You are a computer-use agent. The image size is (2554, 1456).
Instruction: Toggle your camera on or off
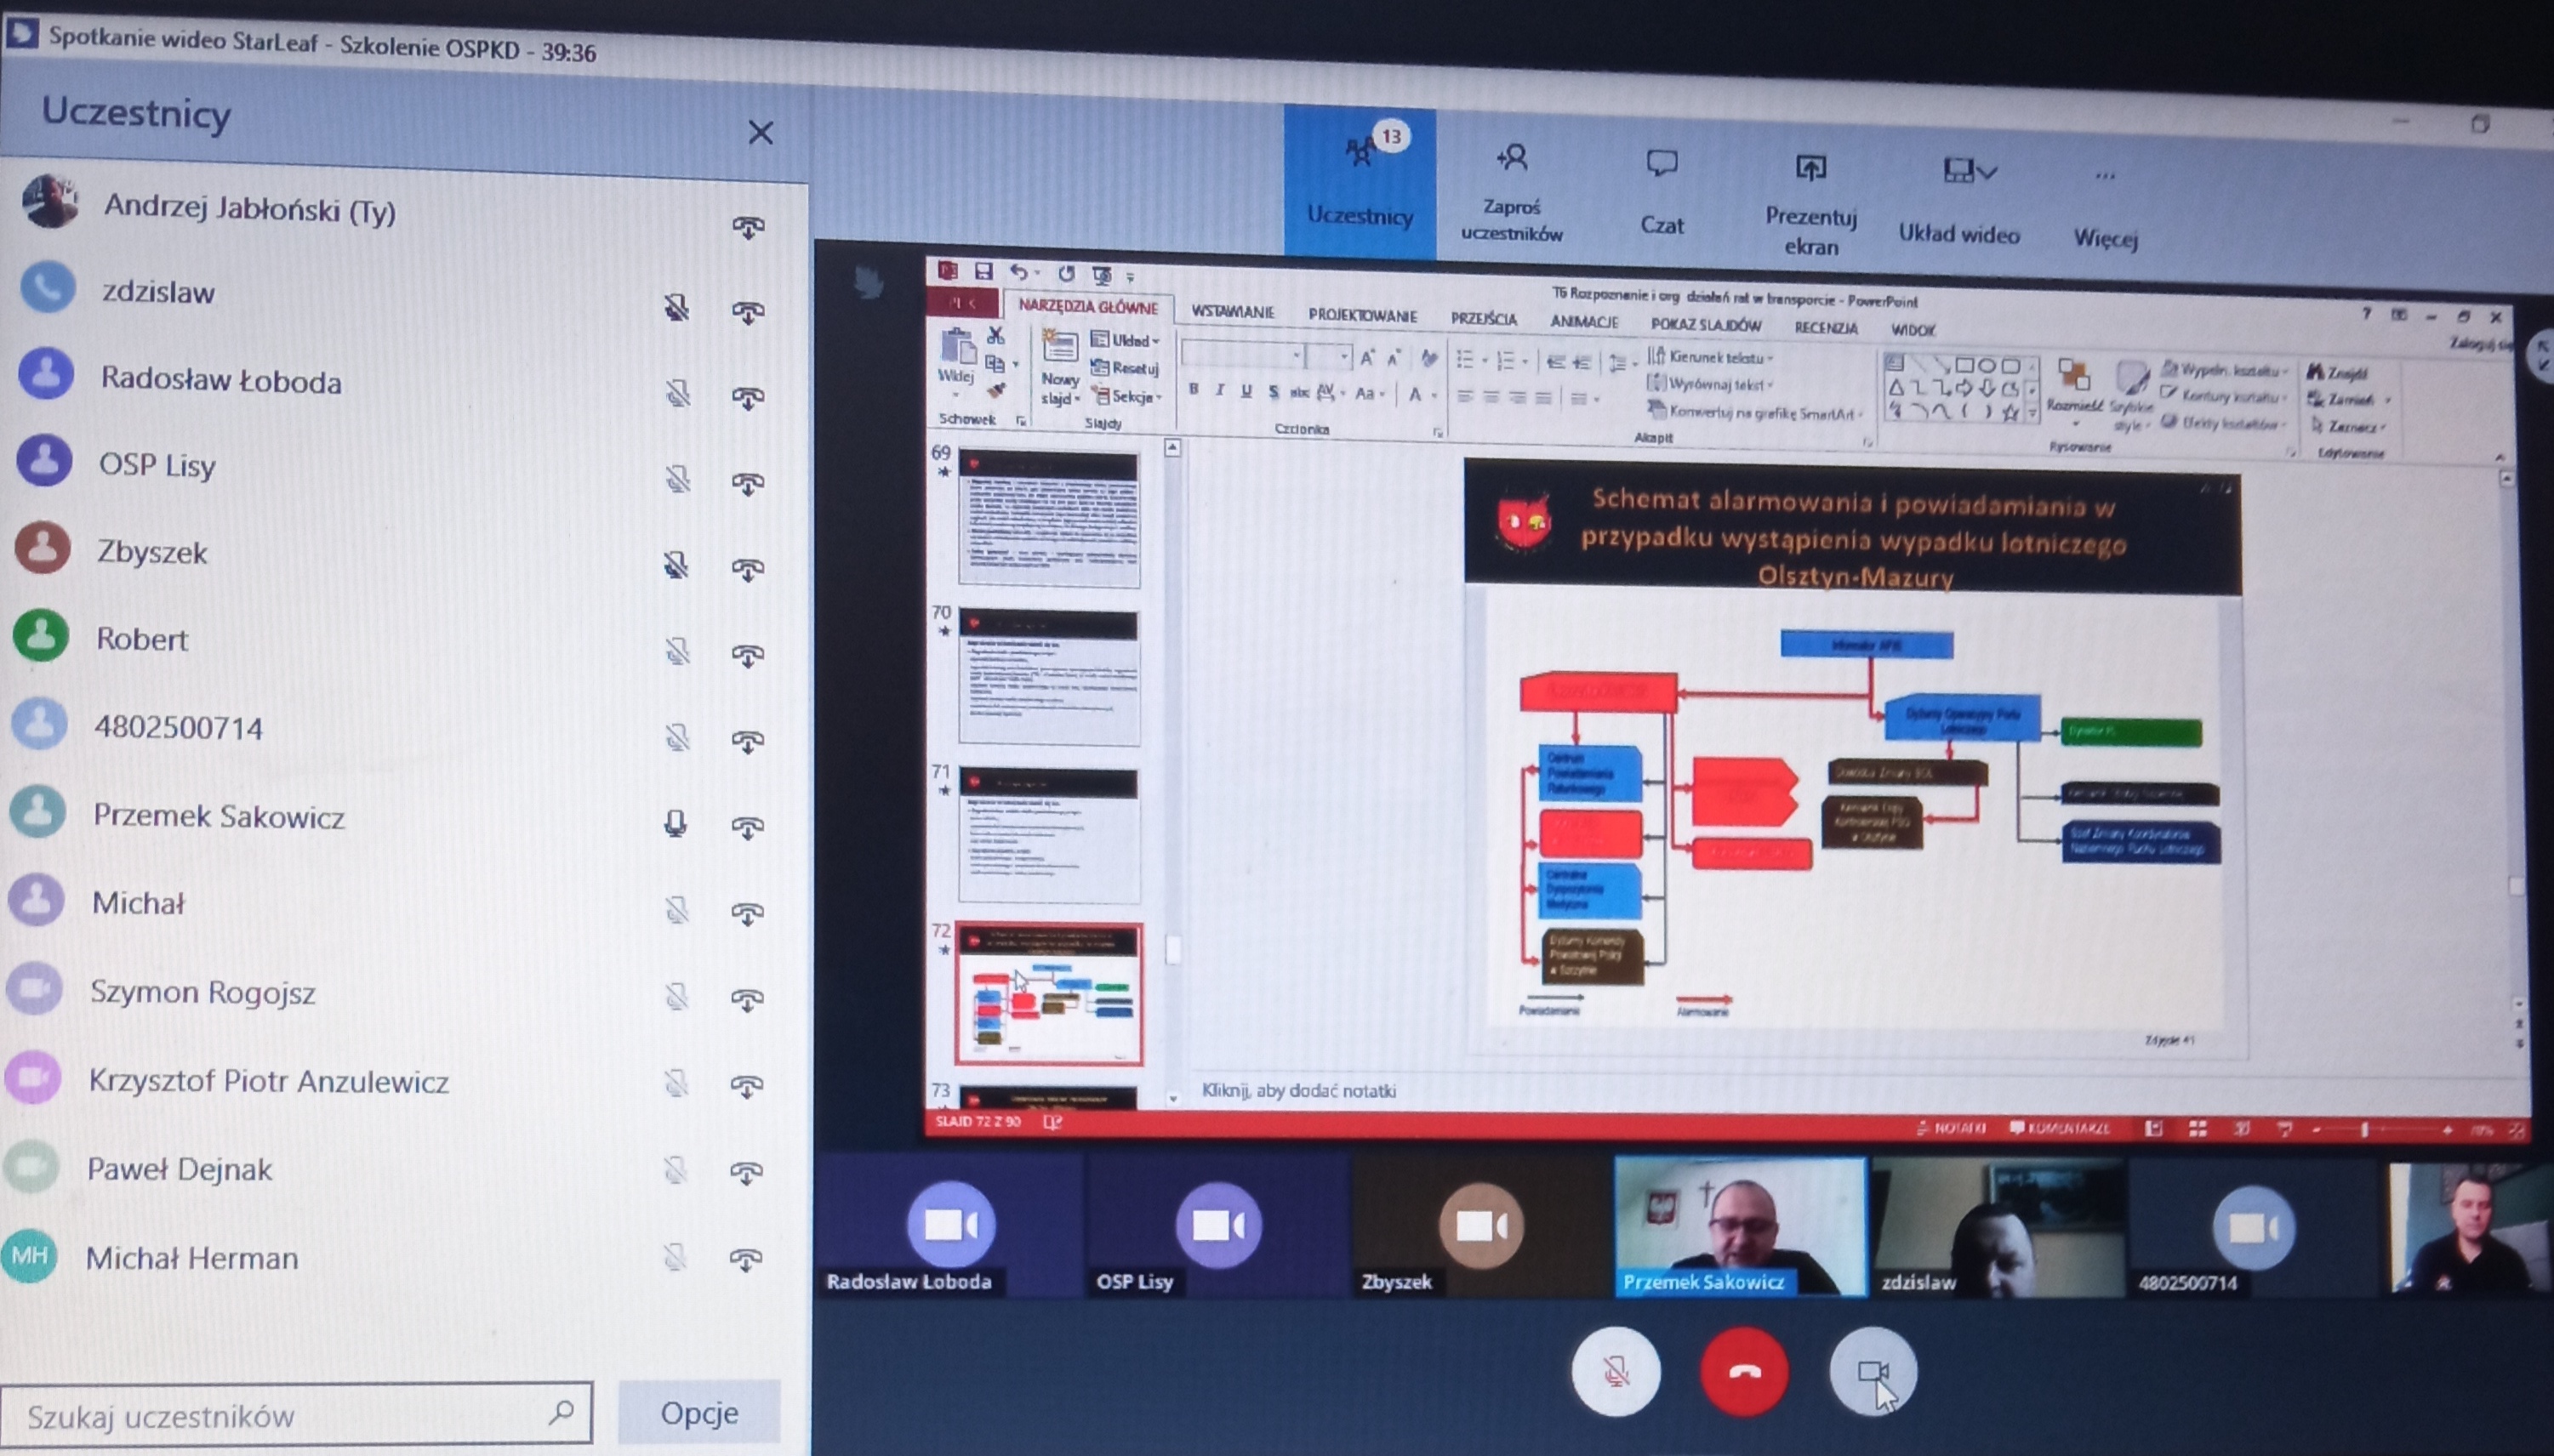pos(1873,1372)
